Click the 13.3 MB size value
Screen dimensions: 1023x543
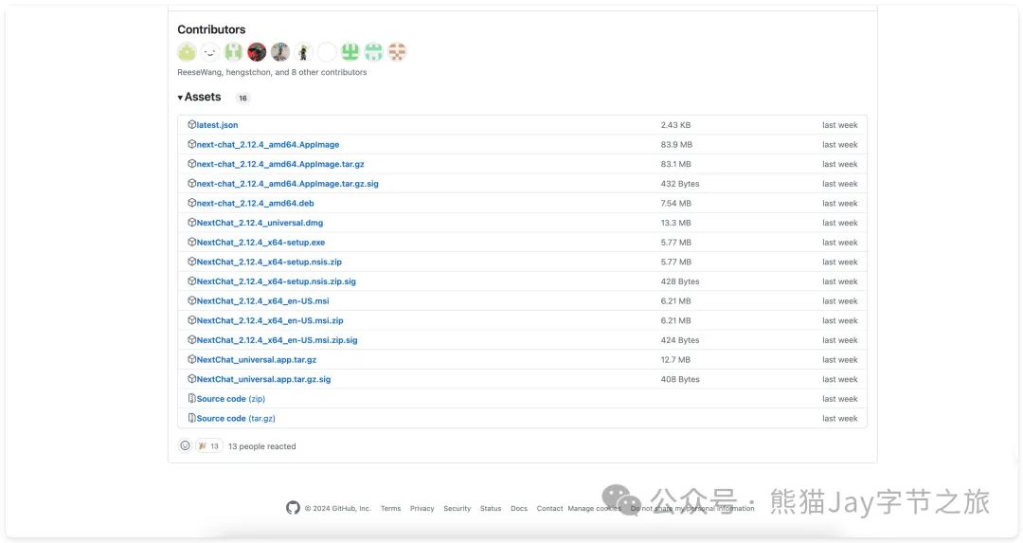pyautogui.click(x=676, y=224)
